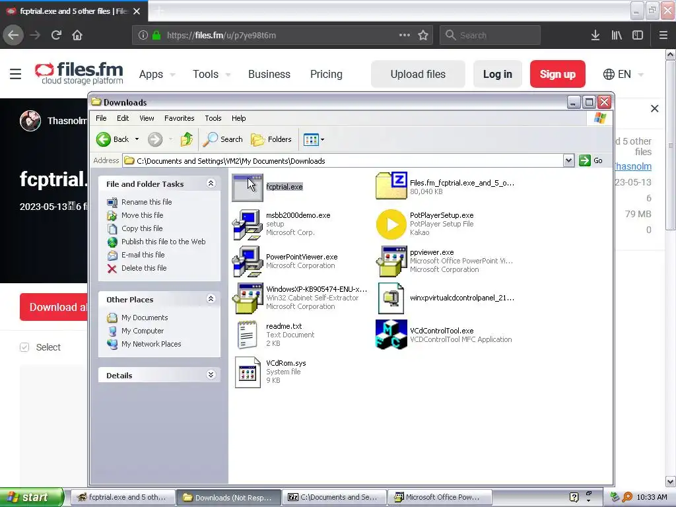Select the PotPlayerSetup.exe yellow play icon
Viewport: 676px width, 507px height.
click(391, 224)
